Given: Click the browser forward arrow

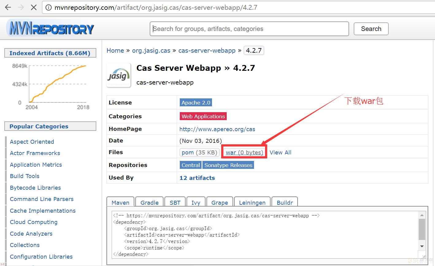Looking at the screenshot, I should coord(21,7).
